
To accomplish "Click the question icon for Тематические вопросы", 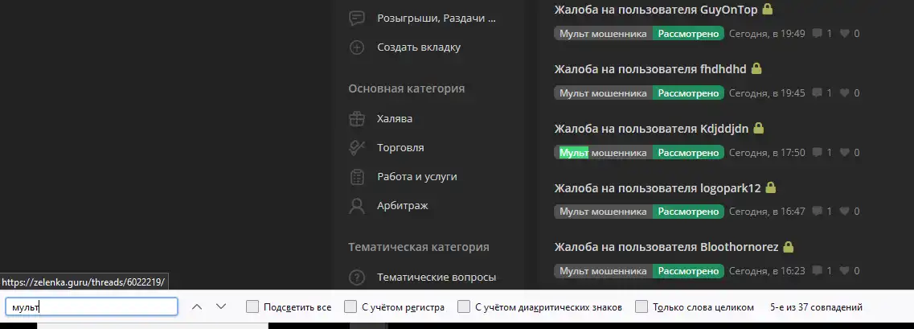I will [357, 277].
